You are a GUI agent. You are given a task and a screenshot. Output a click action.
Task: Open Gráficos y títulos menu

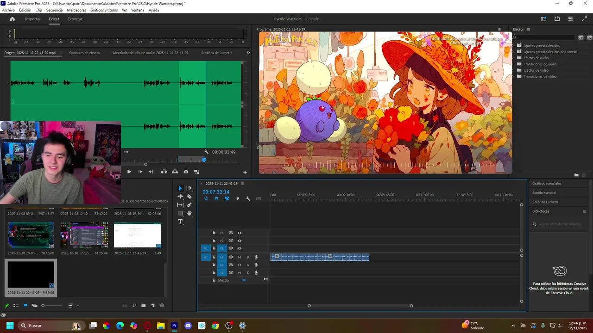(104, 10)
